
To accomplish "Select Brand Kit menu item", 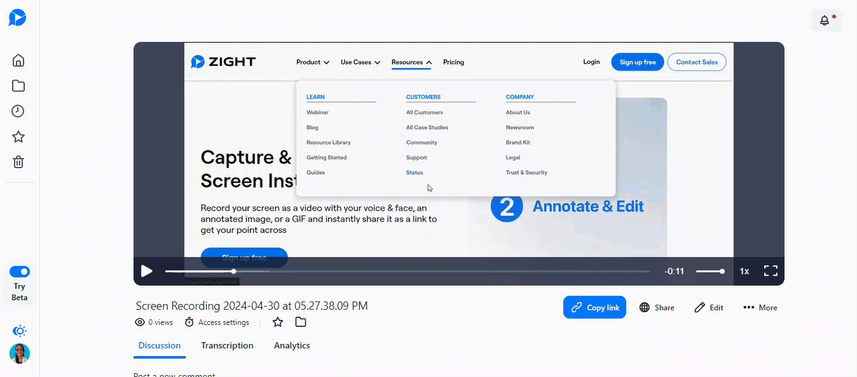I will click(518, 143).
